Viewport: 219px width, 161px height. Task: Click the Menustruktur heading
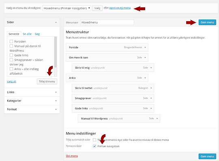[77, 32]
